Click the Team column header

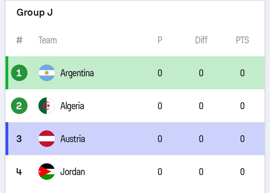(47, 40)
